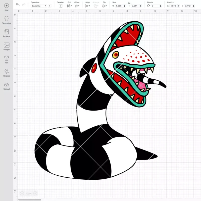The width and height of the screenshot is (201, 201).
Task: Adjust the rotate stepper arrows
Action: (x=160, y=6)
